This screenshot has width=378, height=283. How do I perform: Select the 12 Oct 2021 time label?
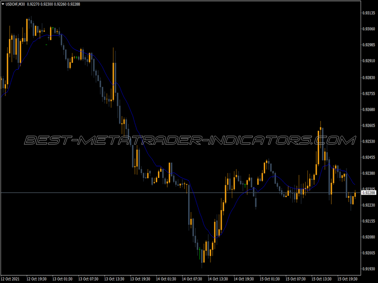point(10,279)
